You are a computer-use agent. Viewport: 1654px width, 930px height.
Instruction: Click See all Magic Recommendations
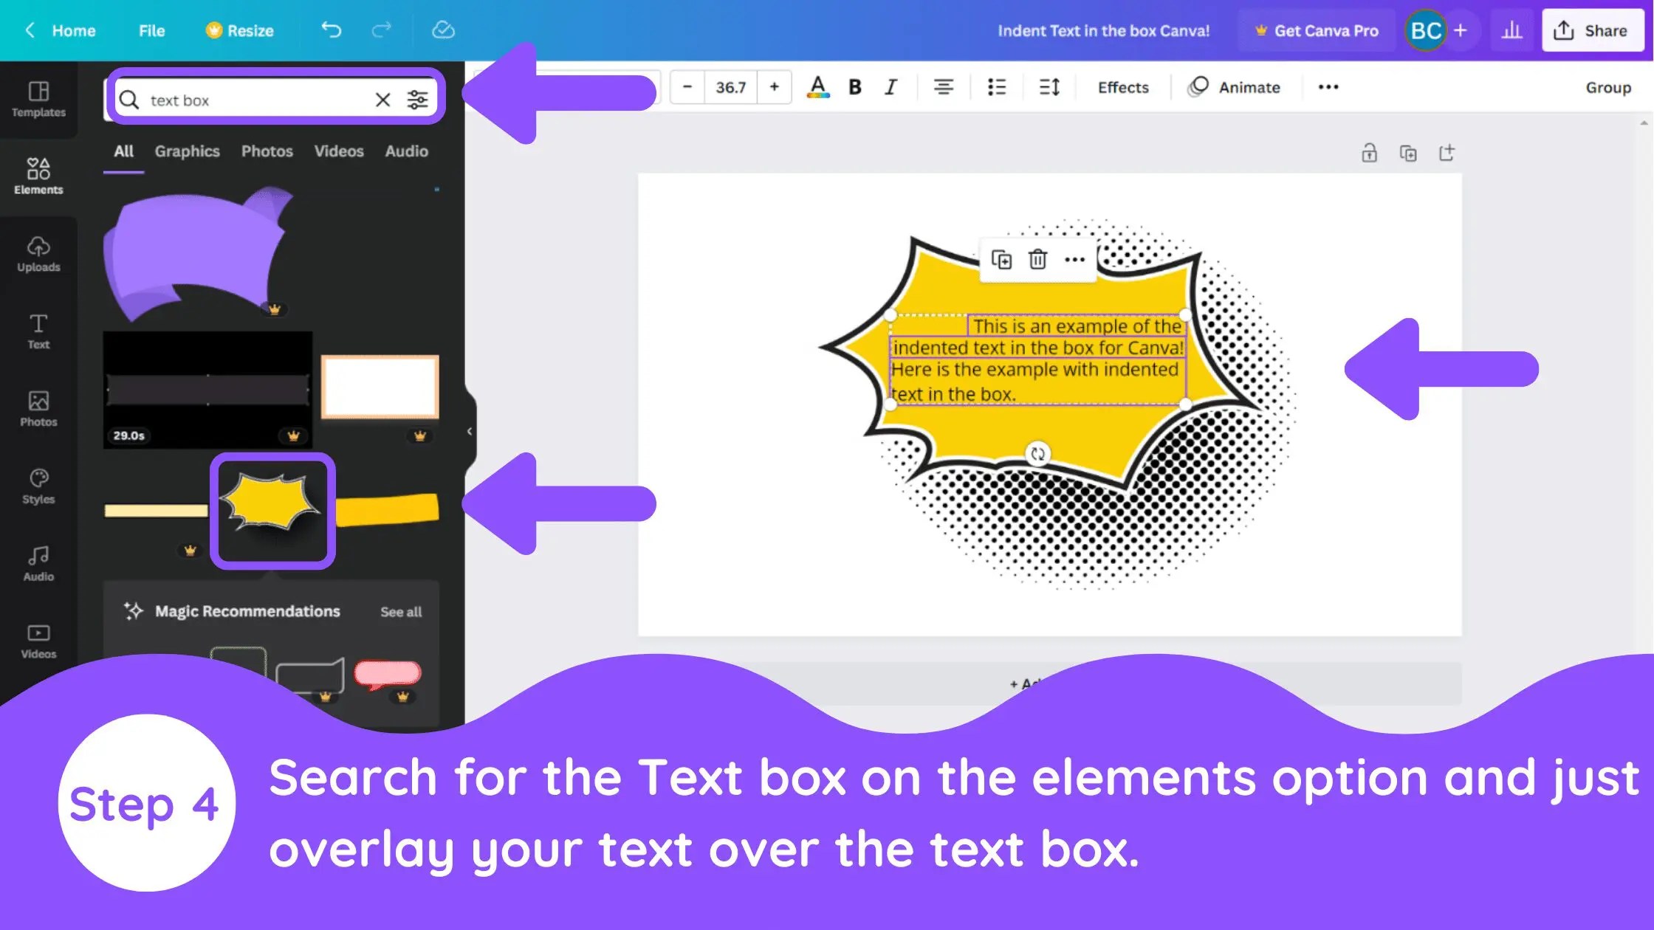(x=401, y=611)
